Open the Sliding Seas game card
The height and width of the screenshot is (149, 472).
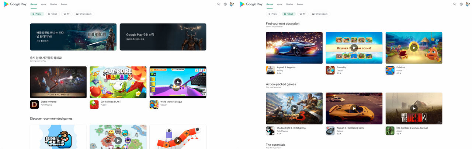pyautogui.click(x=58, y=137)
